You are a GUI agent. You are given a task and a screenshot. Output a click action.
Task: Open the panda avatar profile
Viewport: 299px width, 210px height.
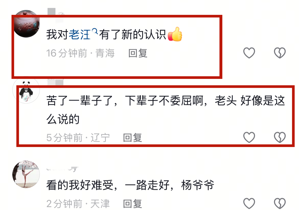[26, 90]
